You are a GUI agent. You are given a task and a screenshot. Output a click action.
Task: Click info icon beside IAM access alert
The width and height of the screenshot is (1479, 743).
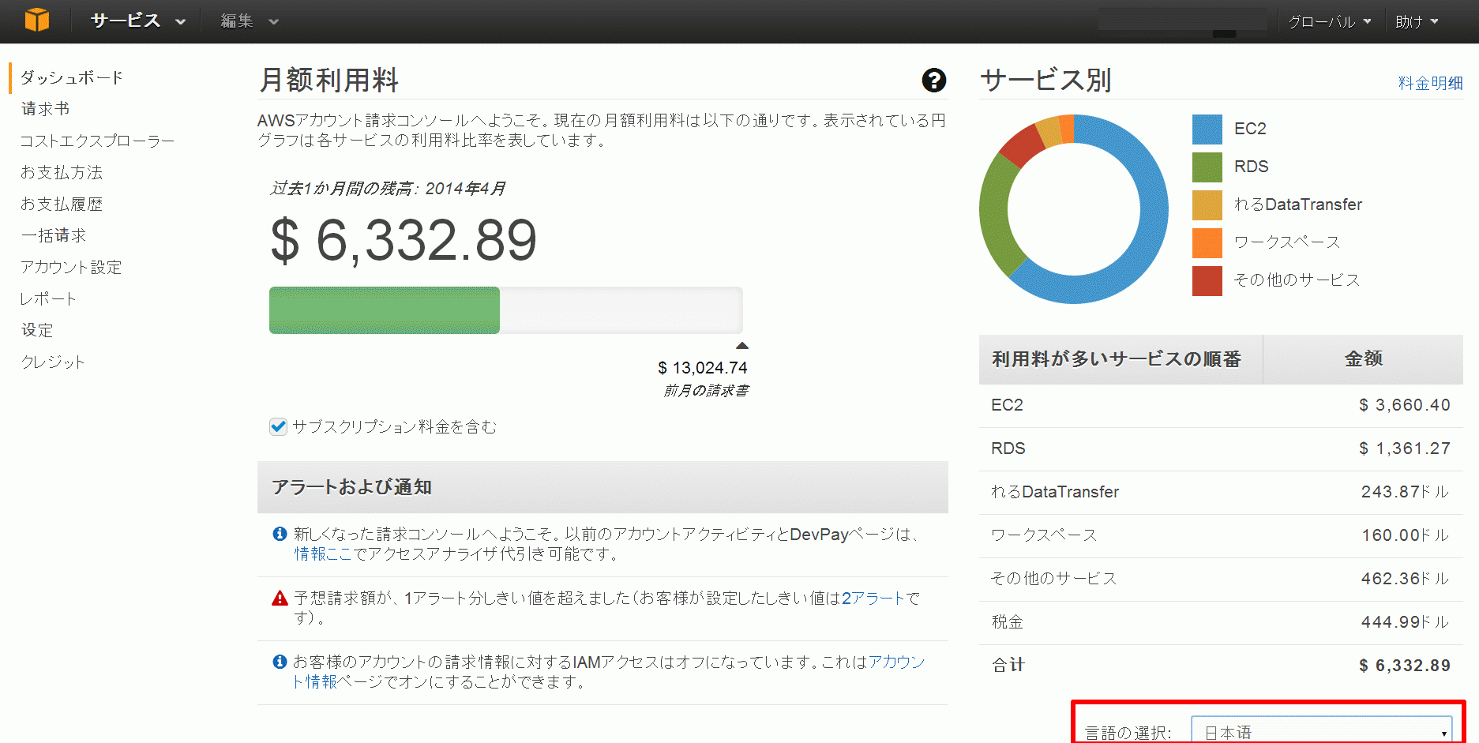pos(280,662)
